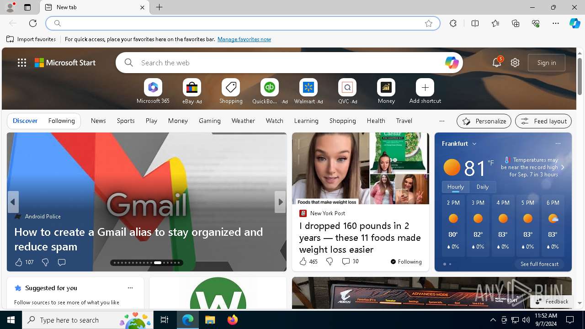585x329 pixels.
Task: Open the Collections toolbar icon
Action: (516, 23)
